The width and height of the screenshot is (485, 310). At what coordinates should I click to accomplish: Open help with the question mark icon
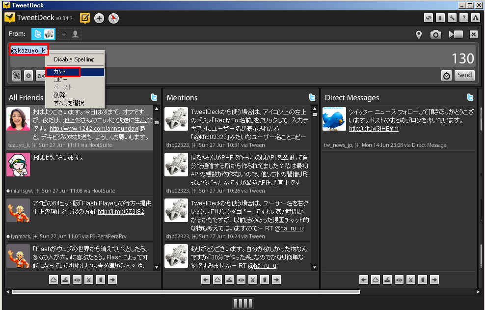tap(464, 18)
